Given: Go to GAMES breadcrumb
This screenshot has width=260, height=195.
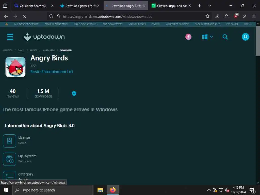Looking at the screenshot, I should pyautogui.click(x=21, y=50).
